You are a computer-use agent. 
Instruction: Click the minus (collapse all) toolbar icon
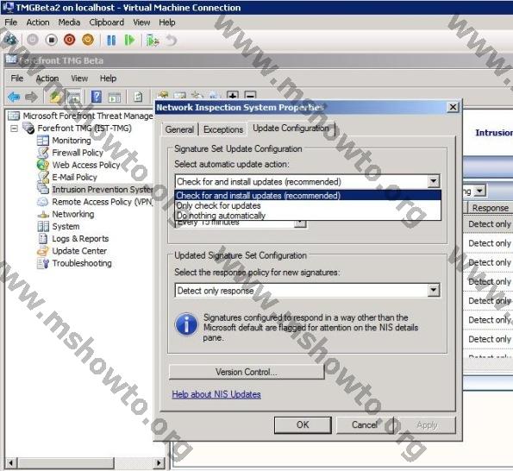coord(250,95)
